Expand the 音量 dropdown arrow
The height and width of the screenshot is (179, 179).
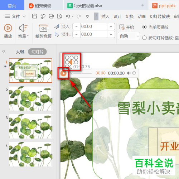coord(28,35)
